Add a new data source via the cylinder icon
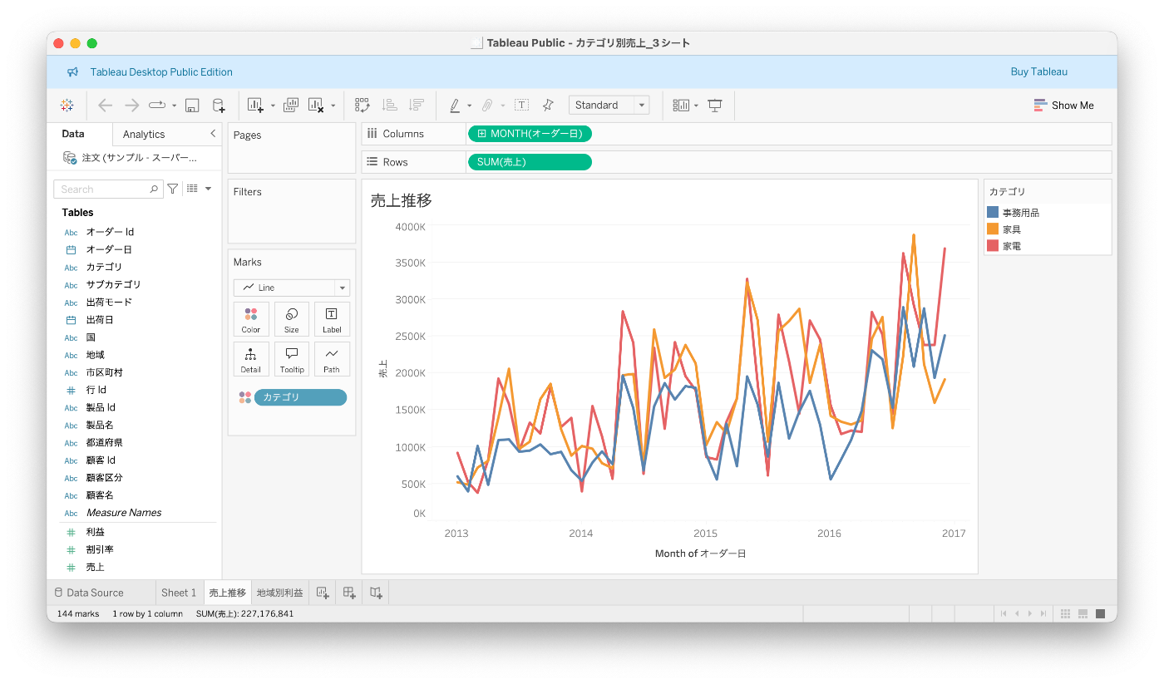Screen dimensions: 1164x684 219,106
